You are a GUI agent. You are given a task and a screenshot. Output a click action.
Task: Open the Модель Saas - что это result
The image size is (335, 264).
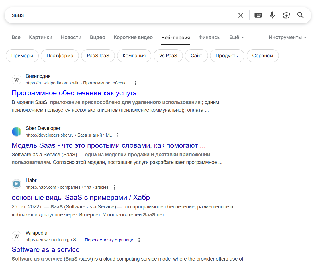coord(109,145)
